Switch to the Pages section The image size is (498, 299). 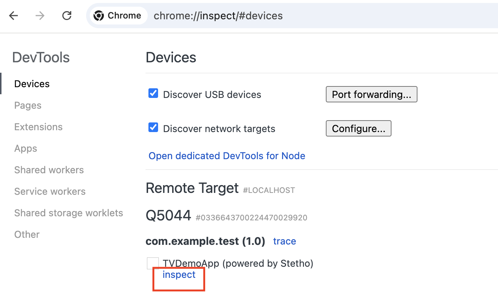(x=28, y=105)
